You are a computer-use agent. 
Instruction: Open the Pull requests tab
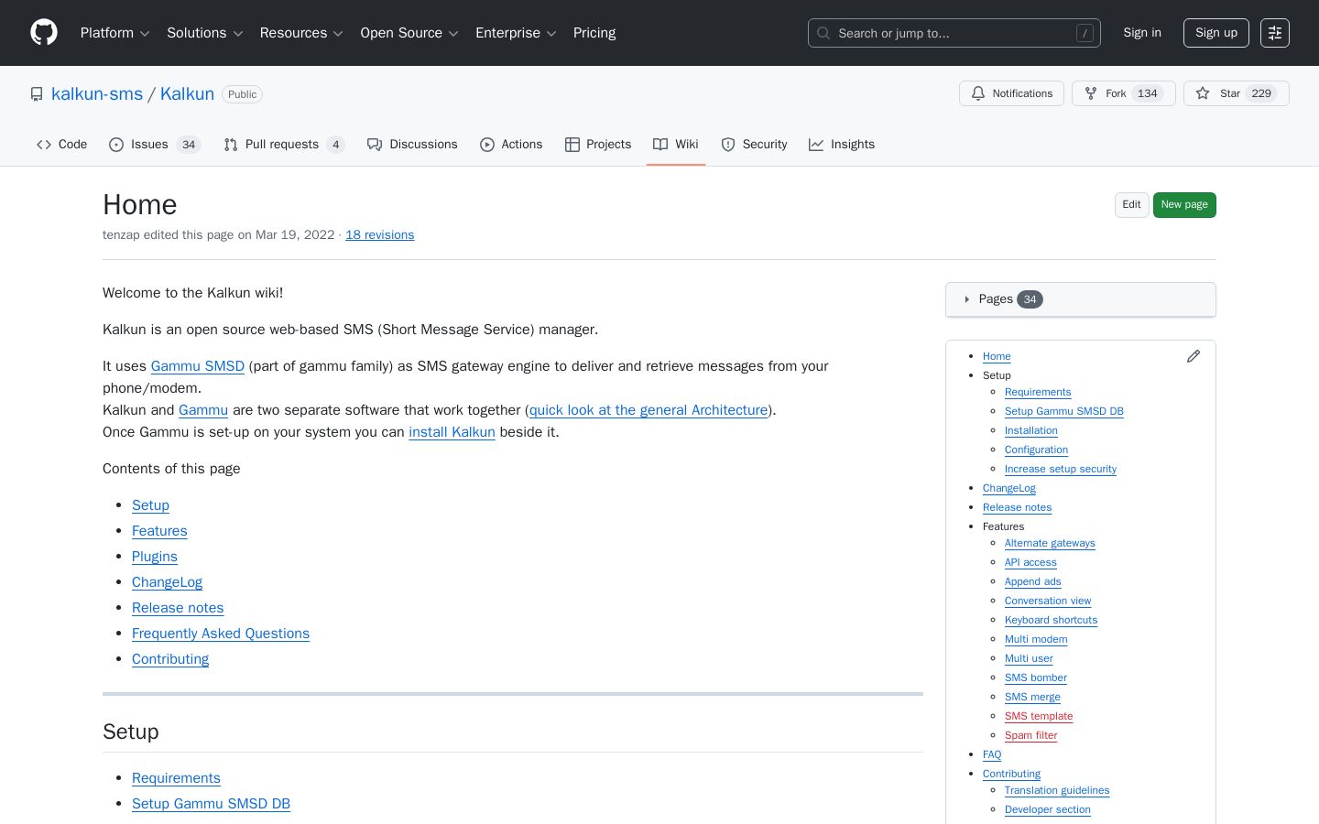284,145
